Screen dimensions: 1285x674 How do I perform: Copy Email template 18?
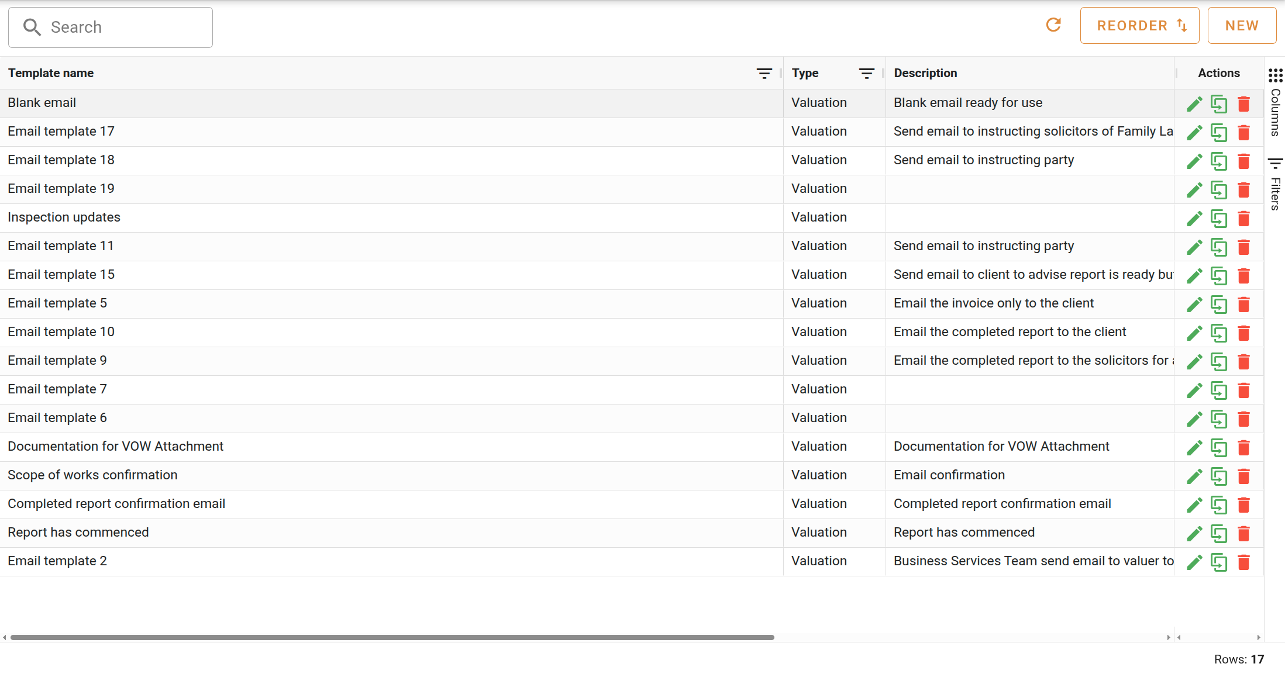[1219, 161]
